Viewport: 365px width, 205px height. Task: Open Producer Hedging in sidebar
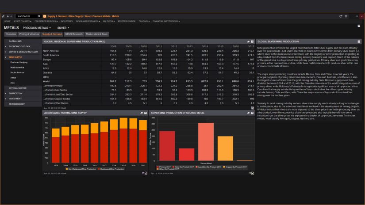(x=19, y=62)
